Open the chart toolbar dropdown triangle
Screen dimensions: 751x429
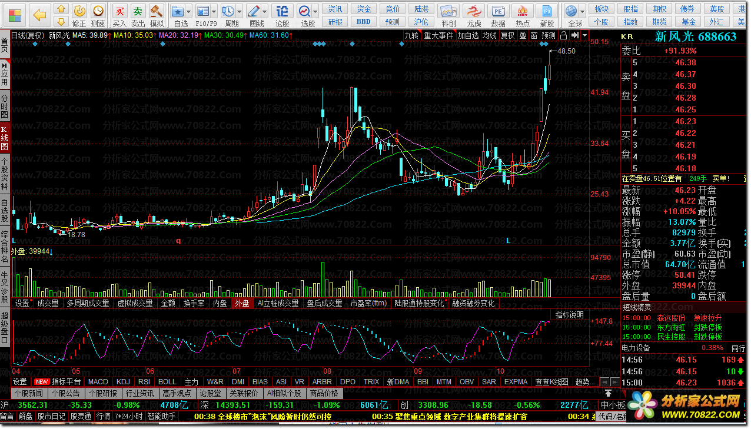click(x=584, y=35)
